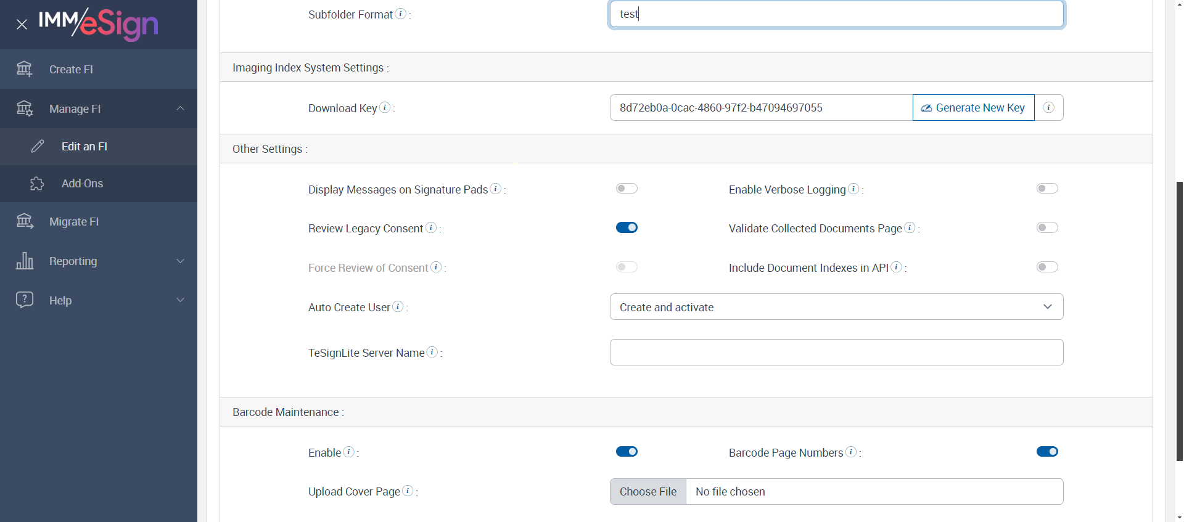
Task: Click the info icon right of Generate New Key
Action: coord(1048,108)
